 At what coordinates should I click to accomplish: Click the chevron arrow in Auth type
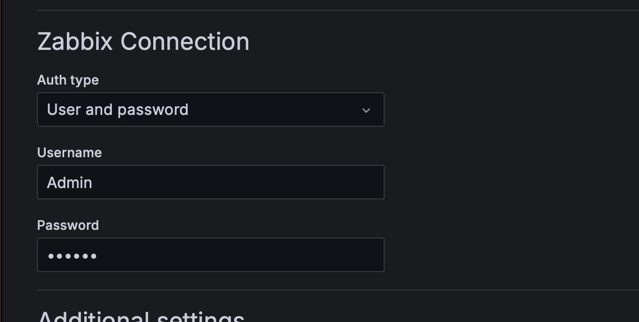click(x=366, y=110)
